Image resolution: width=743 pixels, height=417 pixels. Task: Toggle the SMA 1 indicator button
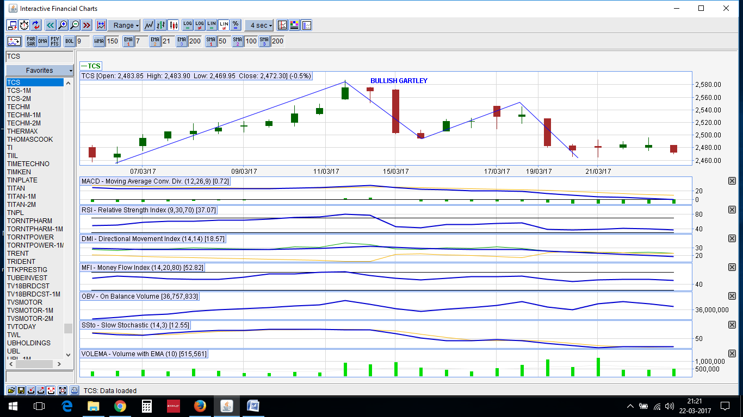pyautogui.click(x=211, y=41)
